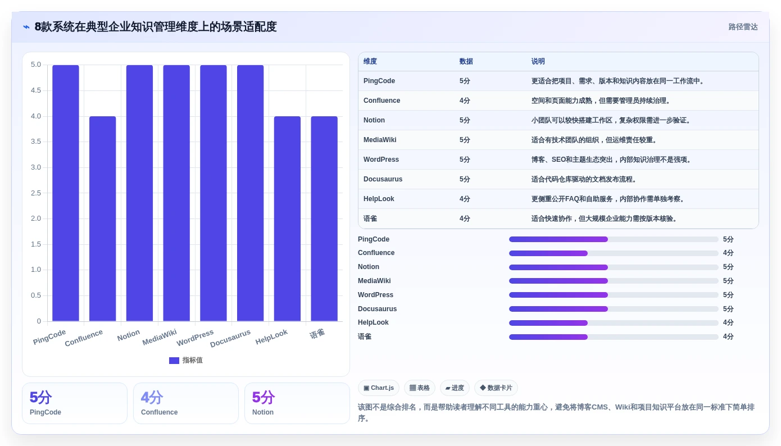Click the Confluence description about 空间和页面能力
Viewport: 781px width, 446px height.
(x=601, y=101)
